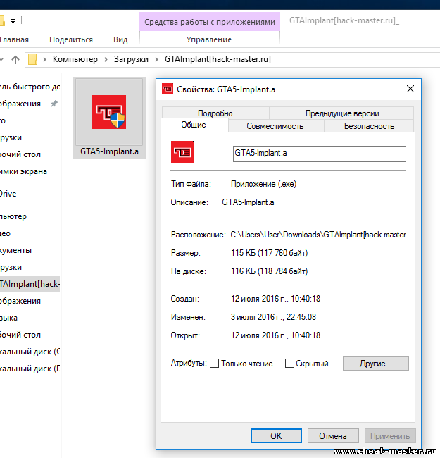Click the up arrow navigation button
Viewport: 440px width, 458px height.
(15, 59)
